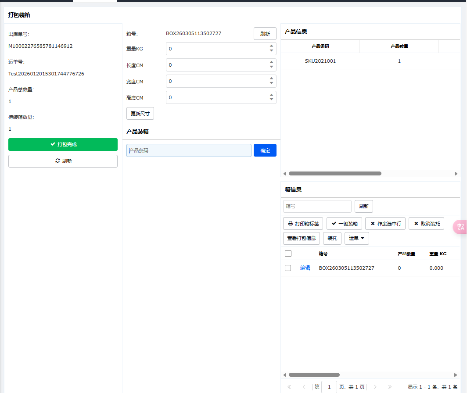Screen dimensions: 467x393
Task: Click the green 打包完成 button
Action: pos(63,144)
